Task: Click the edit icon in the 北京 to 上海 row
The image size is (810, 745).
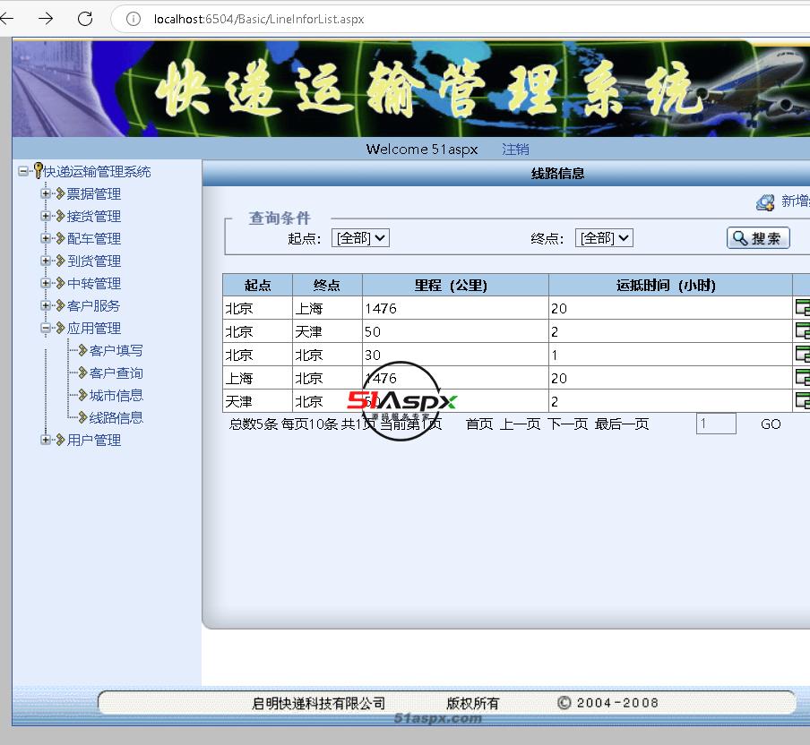Action: coord(802,308)
